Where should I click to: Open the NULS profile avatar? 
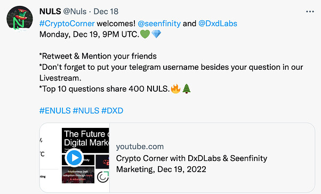(x=20, y=19)
